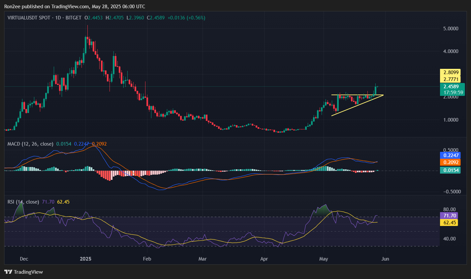Click the MACD (12, 26, close) indicator title
471x279 pixels.
(x=30, y=144)
